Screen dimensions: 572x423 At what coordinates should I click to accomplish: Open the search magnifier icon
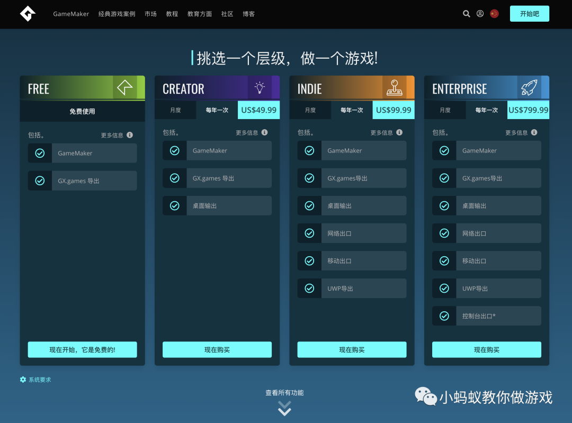pyautogui.click(x=466, y=14)
